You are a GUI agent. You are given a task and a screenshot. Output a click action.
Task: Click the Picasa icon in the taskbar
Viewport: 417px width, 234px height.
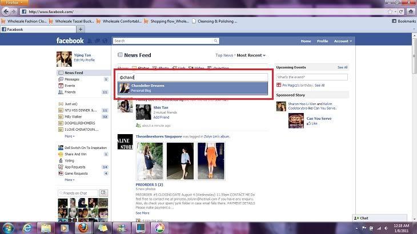159,228
